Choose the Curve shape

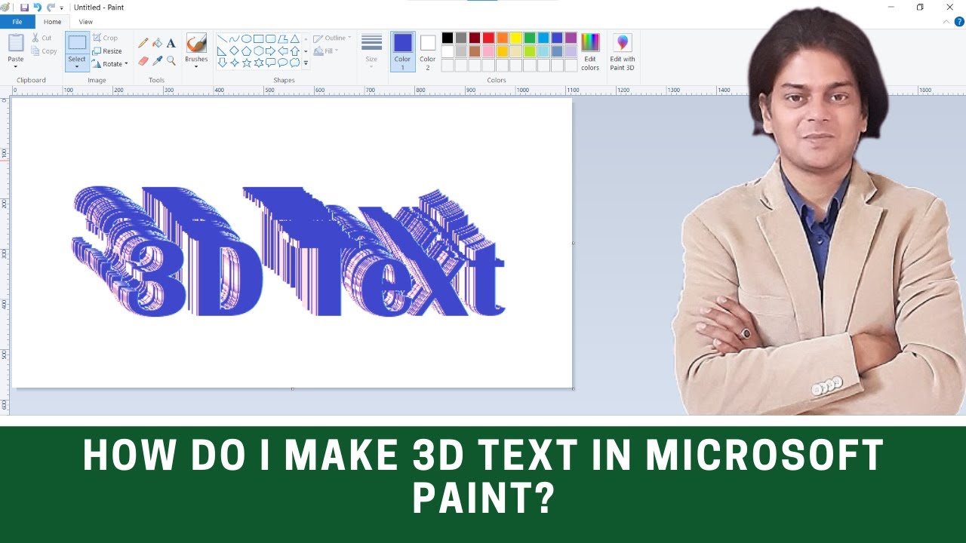coord(234,38)
